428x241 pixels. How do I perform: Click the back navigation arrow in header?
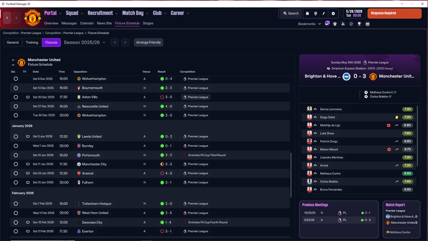(7, 18)
